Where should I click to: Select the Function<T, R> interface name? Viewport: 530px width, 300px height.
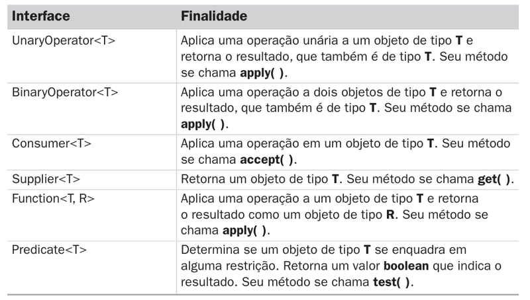point(53,198)
